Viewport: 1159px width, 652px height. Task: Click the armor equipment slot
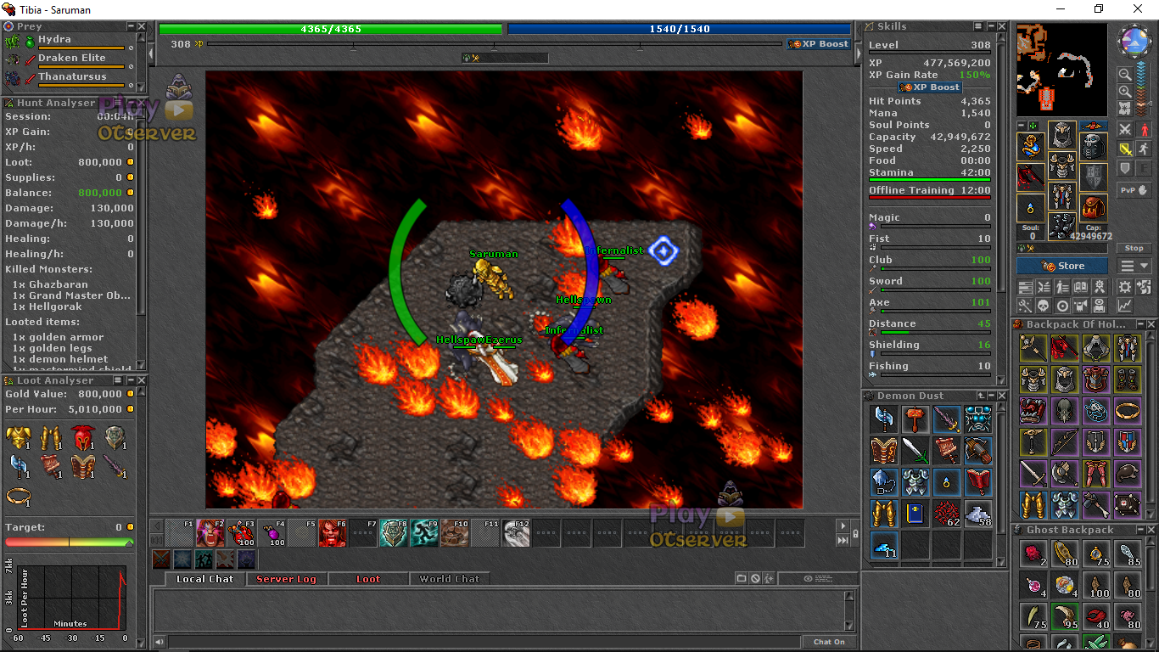pos(1062,164)
